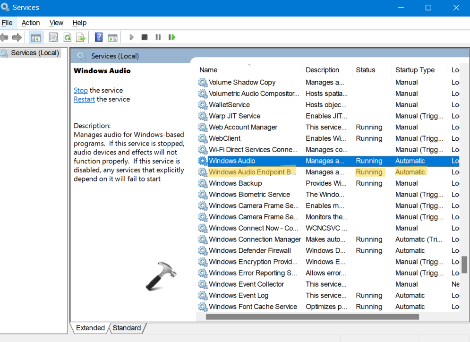The width and height of the screenshot is (470, 342).
Task: Open the View menu
Action: [x=56, y=23]
